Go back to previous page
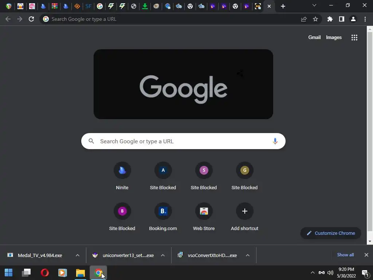 pyautogui.click(x=8, y=19)
